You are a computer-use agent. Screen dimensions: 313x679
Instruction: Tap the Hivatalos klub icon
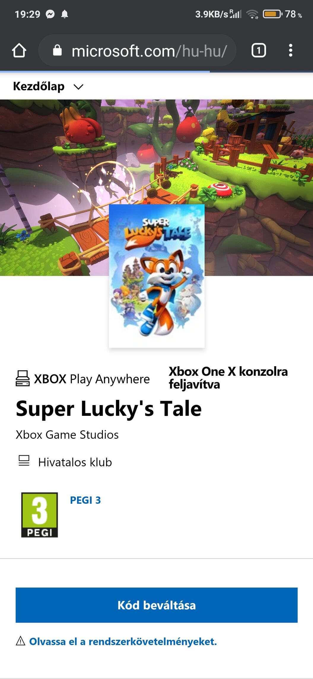(x=24, y=461)
